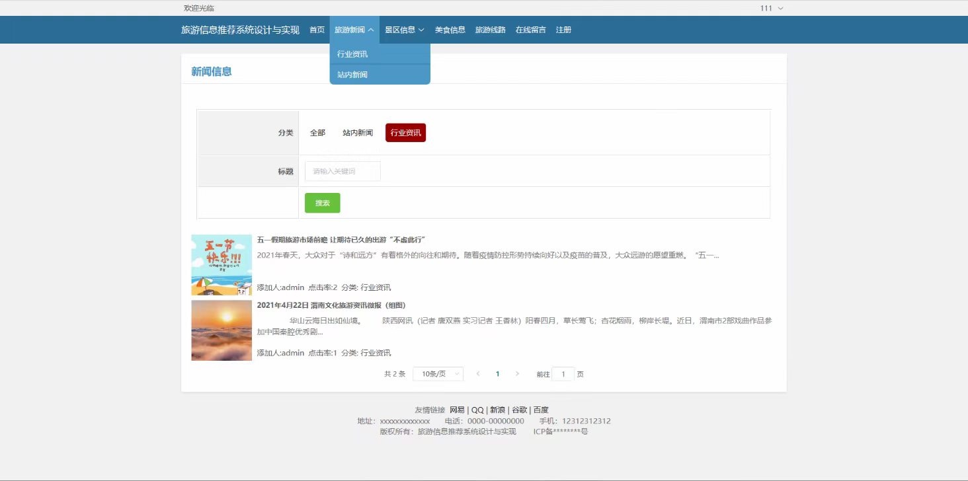Select 行业资讯 in the dropdown submenu

380,54
